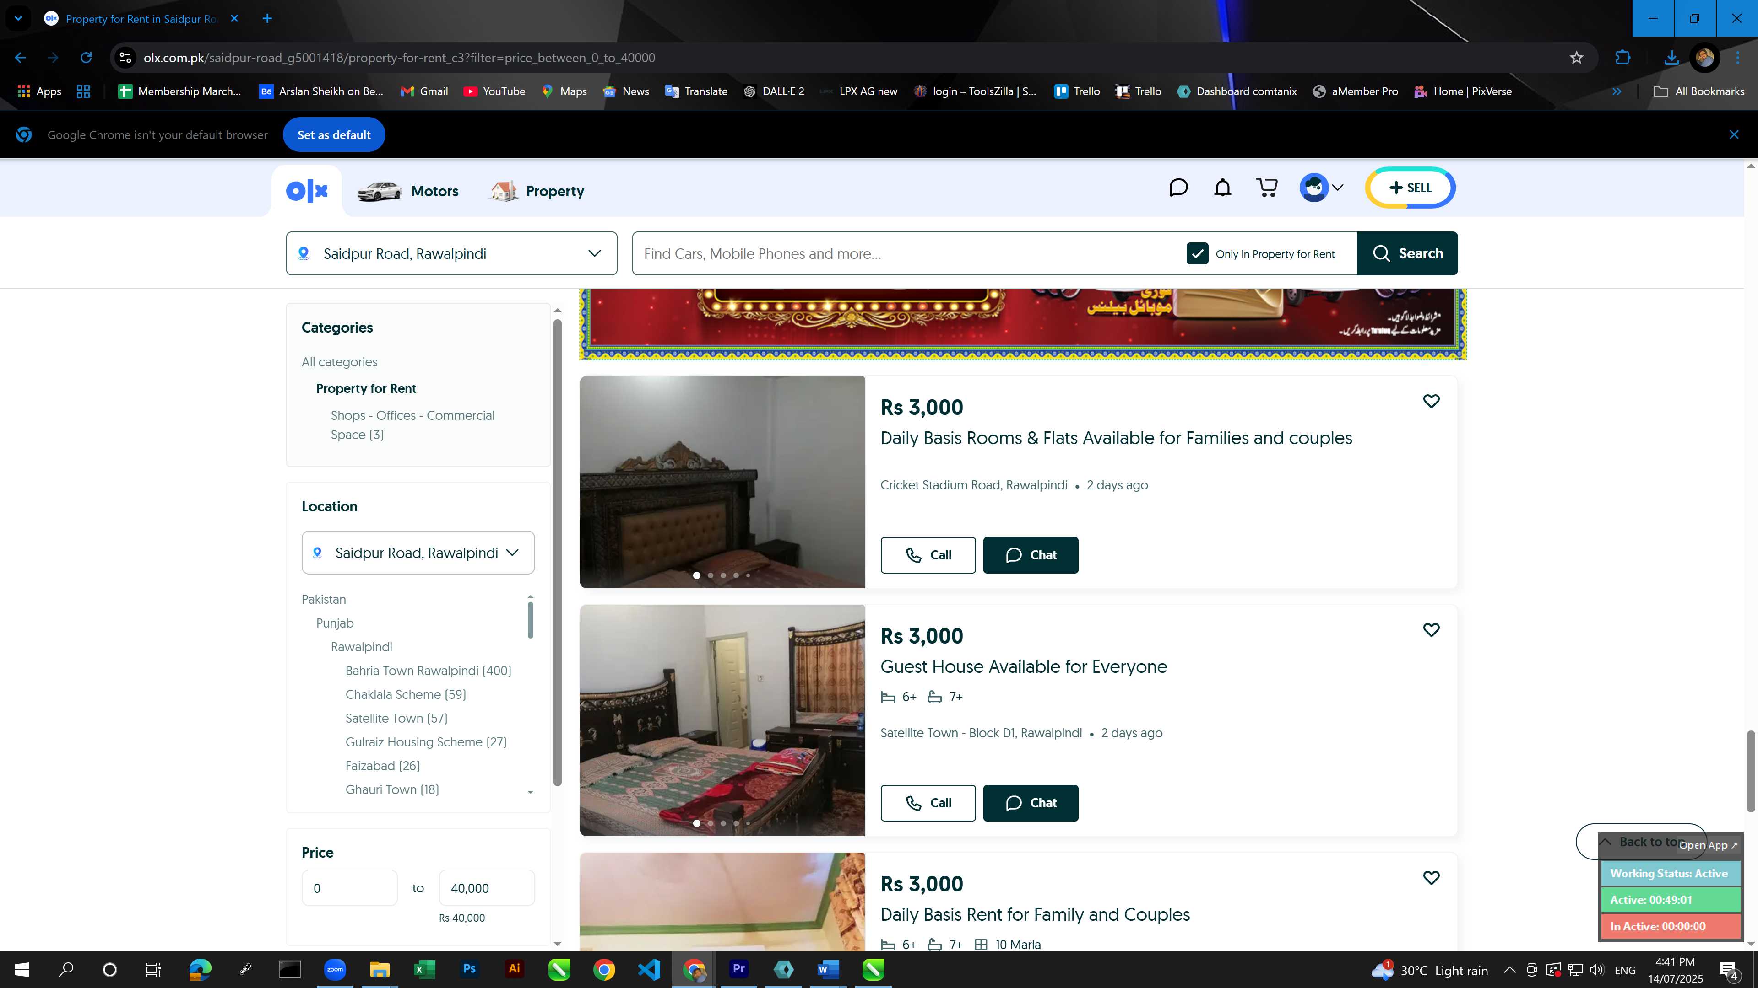The width and height of the screenshot is (1758, 988).
Task: Favorite the Guest House Available for Everyone listing
Action: click(x=1431, y=629)
